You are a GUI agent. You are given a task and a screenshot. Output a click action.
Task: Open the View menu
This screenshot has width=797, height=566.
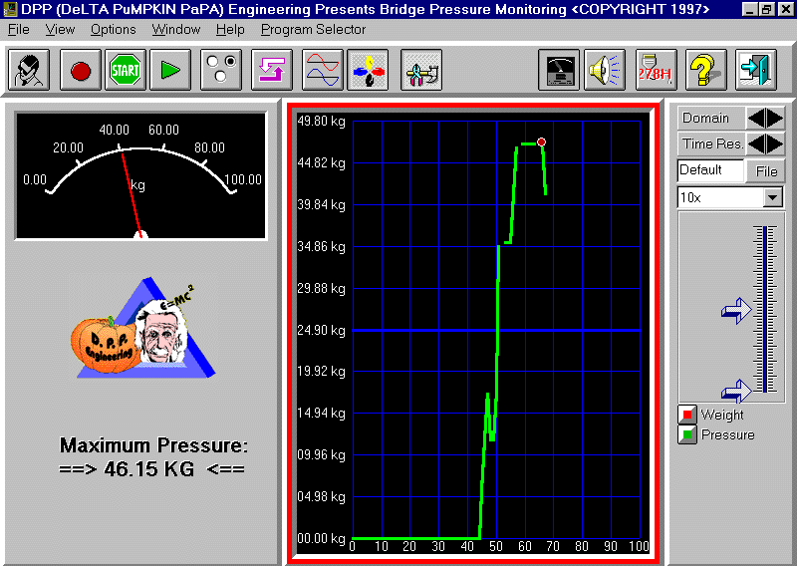click(x=60, y=30)
